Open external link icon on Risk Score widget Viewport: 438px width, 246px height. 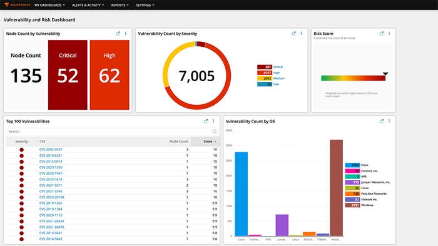(x=382, y=34)
